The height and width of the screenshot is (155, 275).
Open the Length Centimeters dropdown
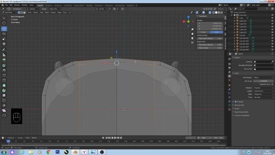[263, 91]
